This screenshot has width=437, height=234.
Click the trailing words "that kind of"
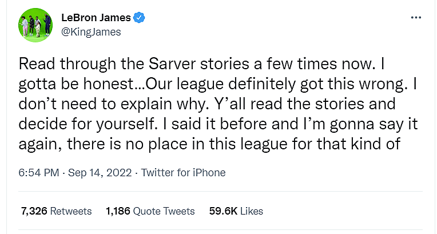tap(376, 145)
